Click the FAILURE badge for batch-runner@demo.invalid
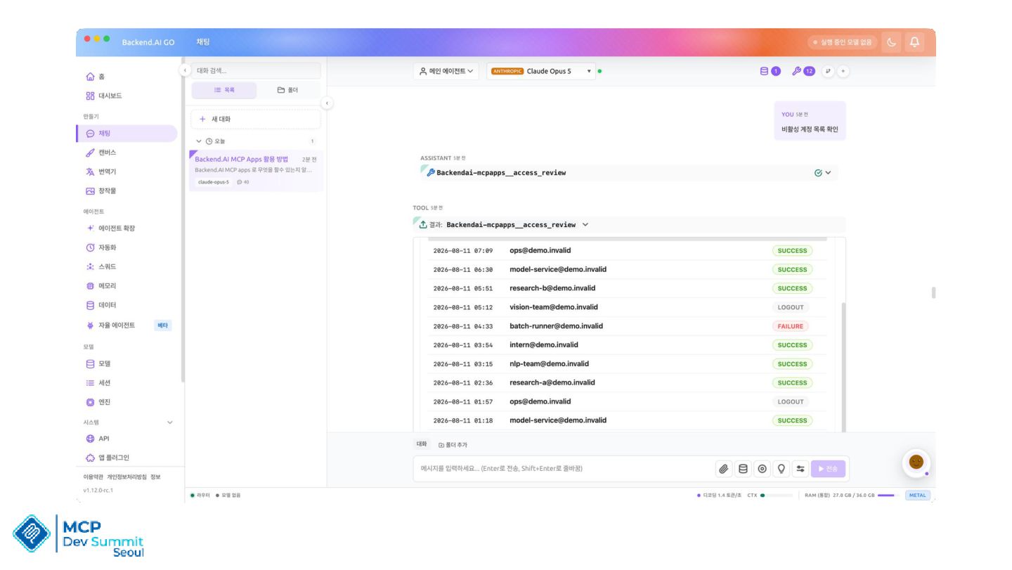Image resolution: width=1012 pixels, height=570 pixels. coord(791,326)
